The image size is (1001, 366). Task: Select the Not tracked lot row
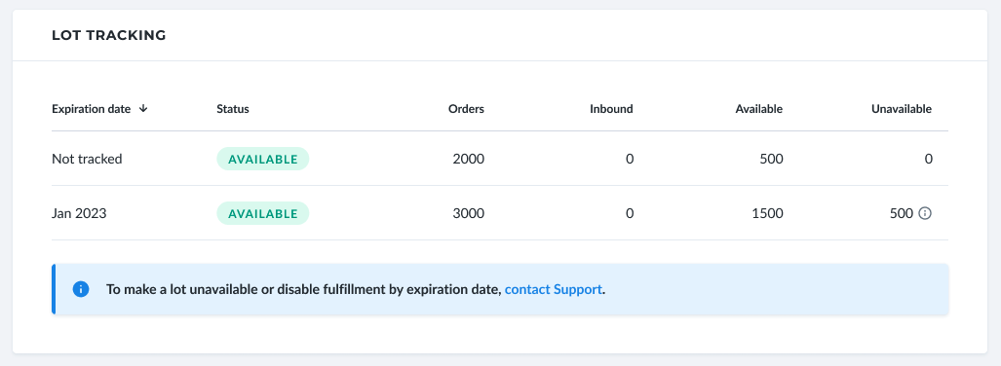click(500, 159)
